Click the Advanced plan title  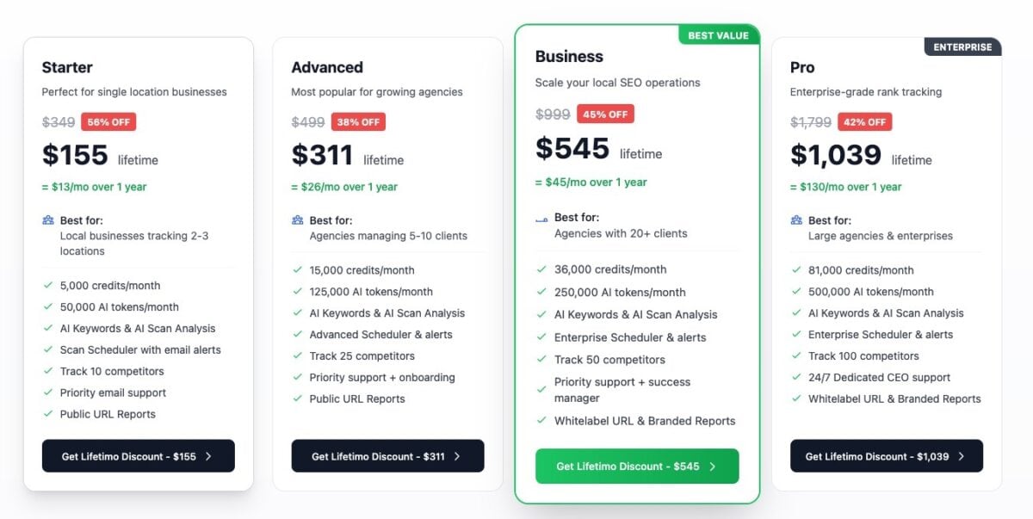pyautogui.click(x=327, y=67)
